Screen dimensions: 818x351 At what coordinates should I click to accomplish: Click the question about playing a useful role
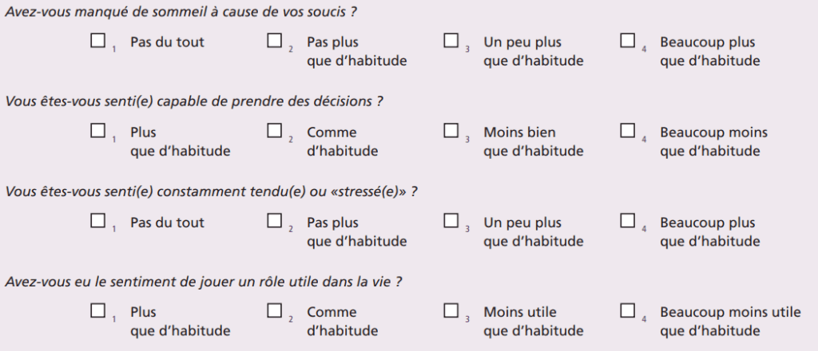(204, 282)
